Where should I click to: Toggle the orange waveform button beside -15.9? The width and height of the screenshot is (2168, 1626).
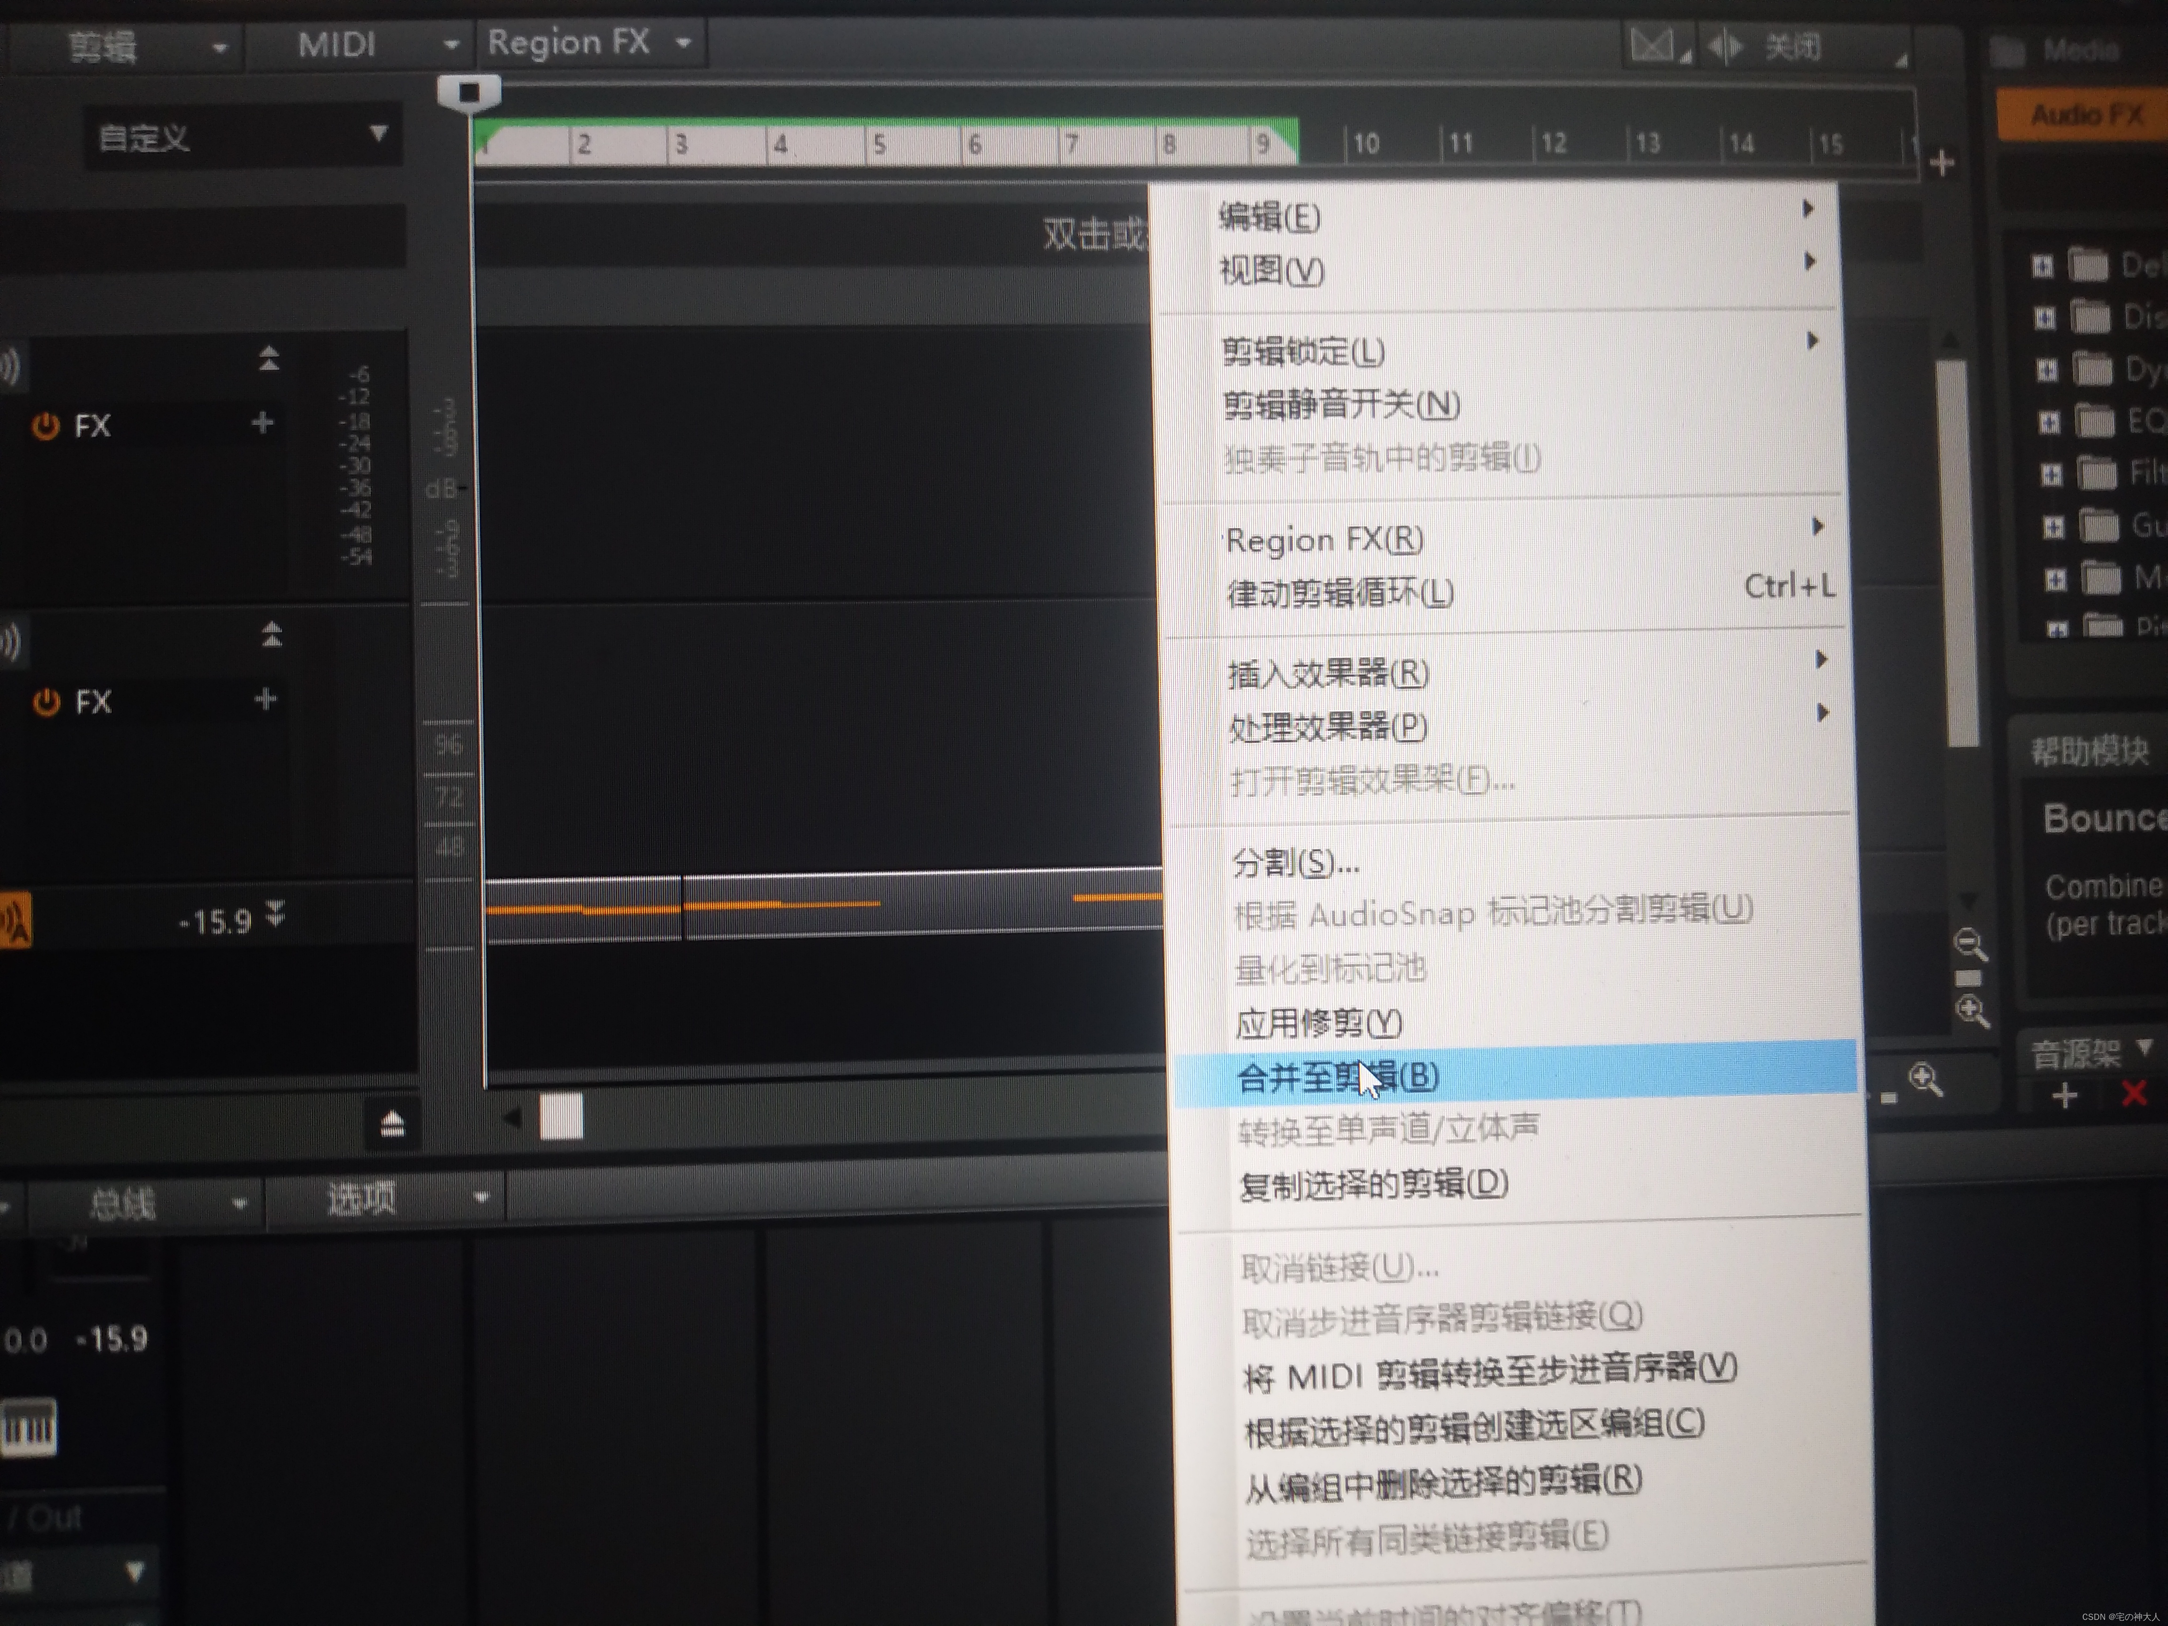16,920
